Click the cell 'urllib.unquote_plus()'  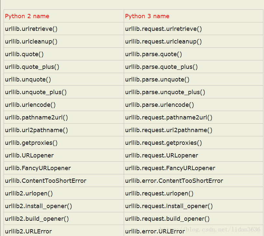coord(64,92)
